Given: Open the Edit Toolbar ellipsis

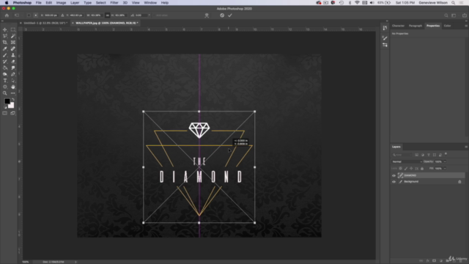Looking at the screenshot, I should [13, 93].
